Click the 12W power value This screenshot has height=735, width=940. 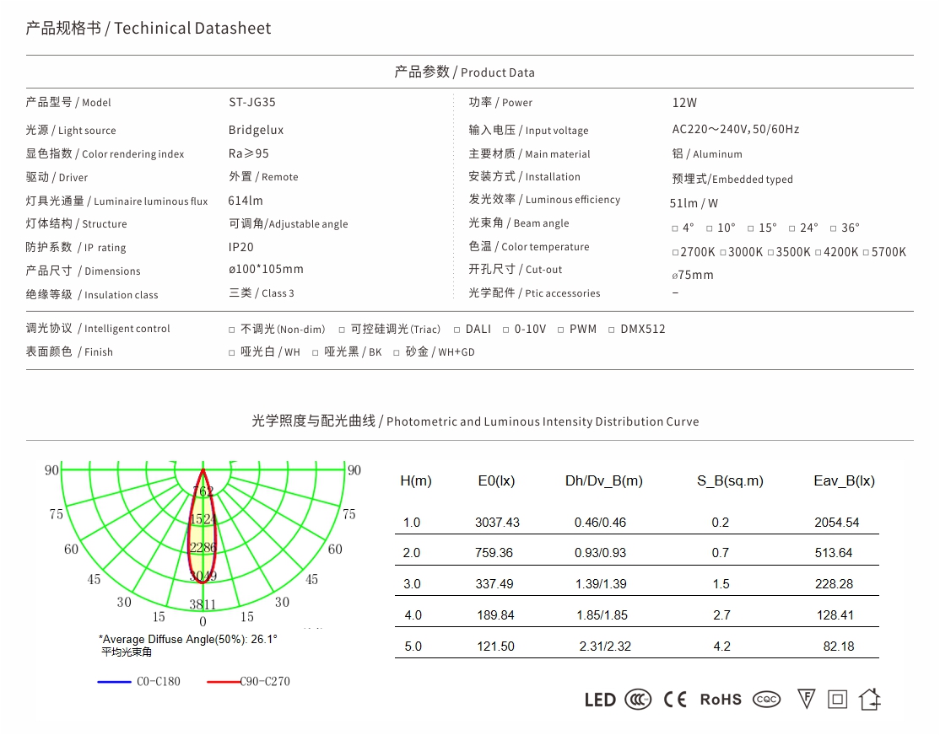[x=684, y=103]
